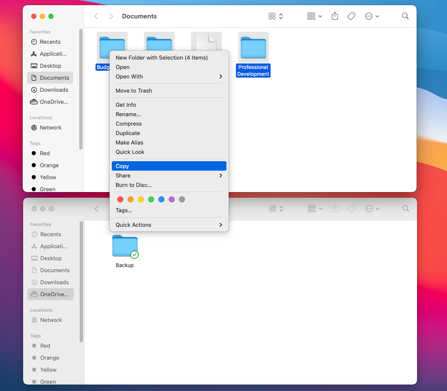Open Network location in top sidebar
The height and width of the screenshot is (391, 447).
tap(51, 127)
